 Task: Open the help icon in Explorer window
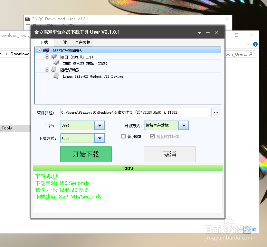255,44
